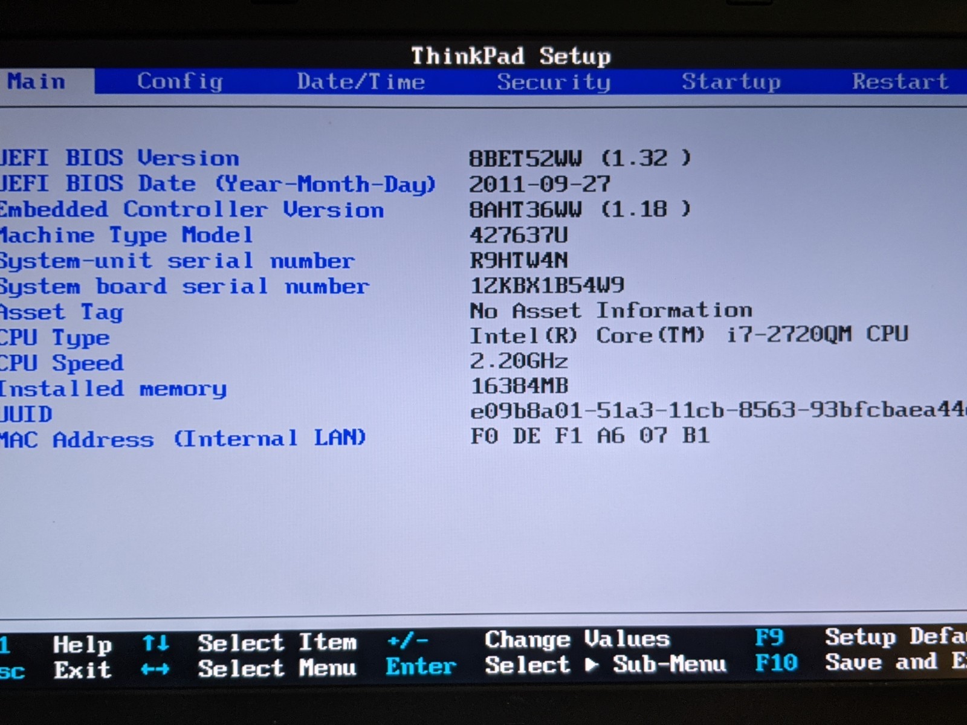Switch to the Config tab
967x725 pixels.
pyautogui.click(x=180, y=82)
